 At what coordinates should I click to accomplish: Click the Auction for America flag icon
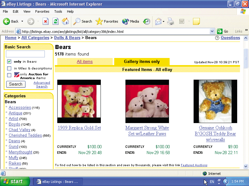pos(17,75)
